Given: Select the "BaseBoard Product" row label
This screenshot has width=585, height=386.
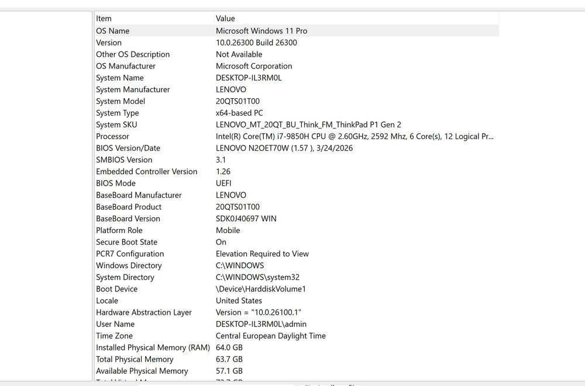Looking at the screenshot, I should tap(129, 207).
